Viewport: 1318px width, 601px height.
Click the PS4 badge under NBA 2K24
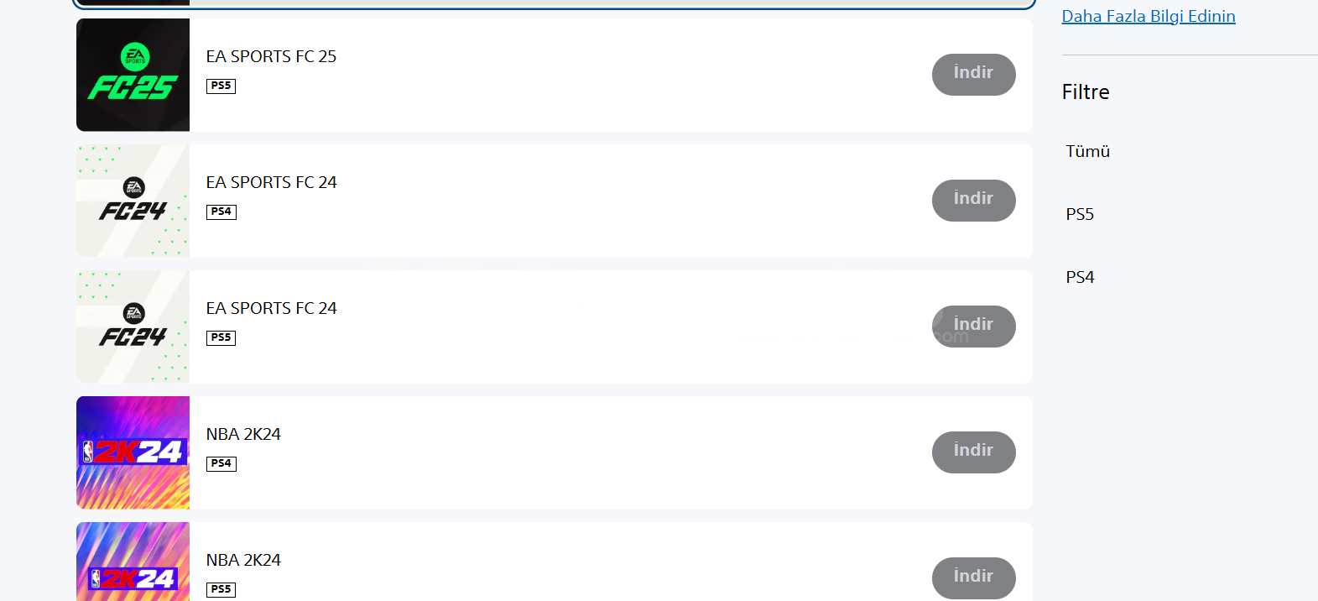221,463
